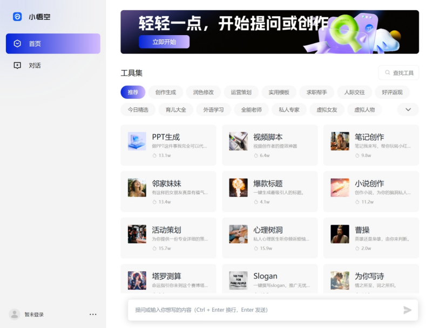Open the 首页 home page
The width and height of the screenshot is (432, 328).
coord(53,44)
